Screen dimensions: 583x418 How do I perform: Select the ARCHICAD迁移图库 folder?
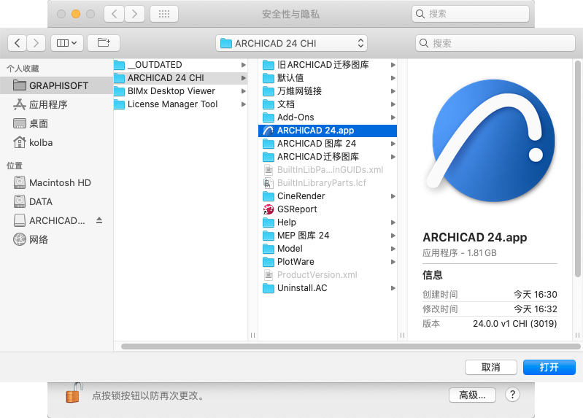point(328,157)
